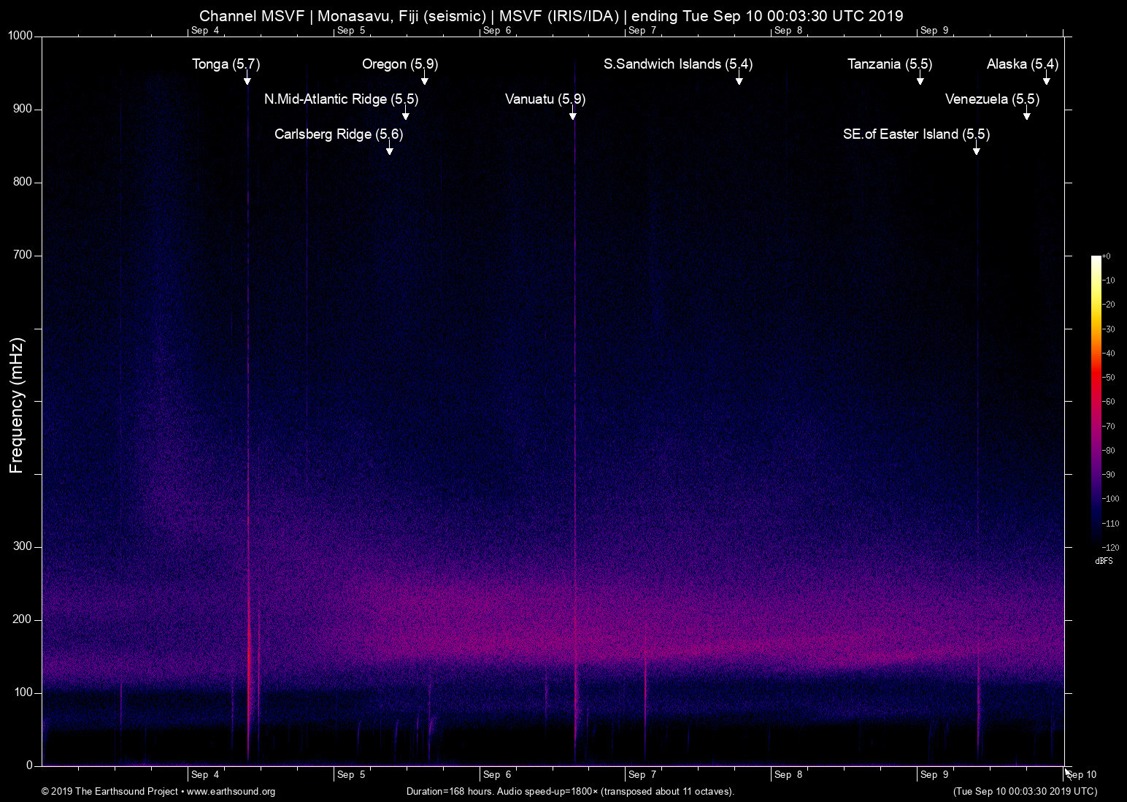
Task: Click the 100 frequency axis value
Action: tap(23, 692)
